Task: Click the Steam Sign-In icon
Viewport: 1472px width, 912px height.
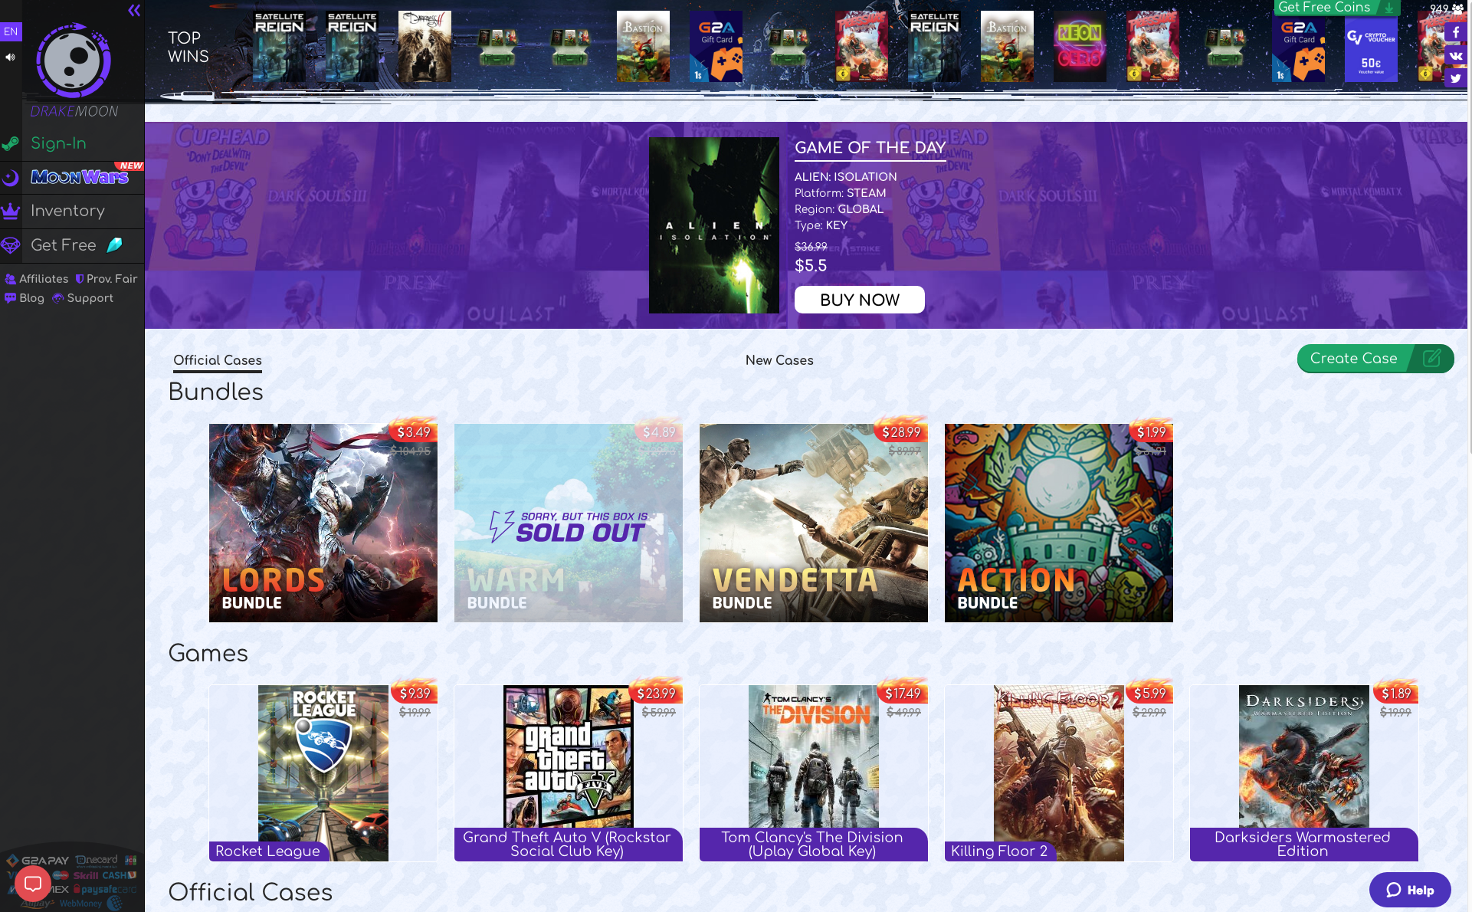Action: (11, 144)
